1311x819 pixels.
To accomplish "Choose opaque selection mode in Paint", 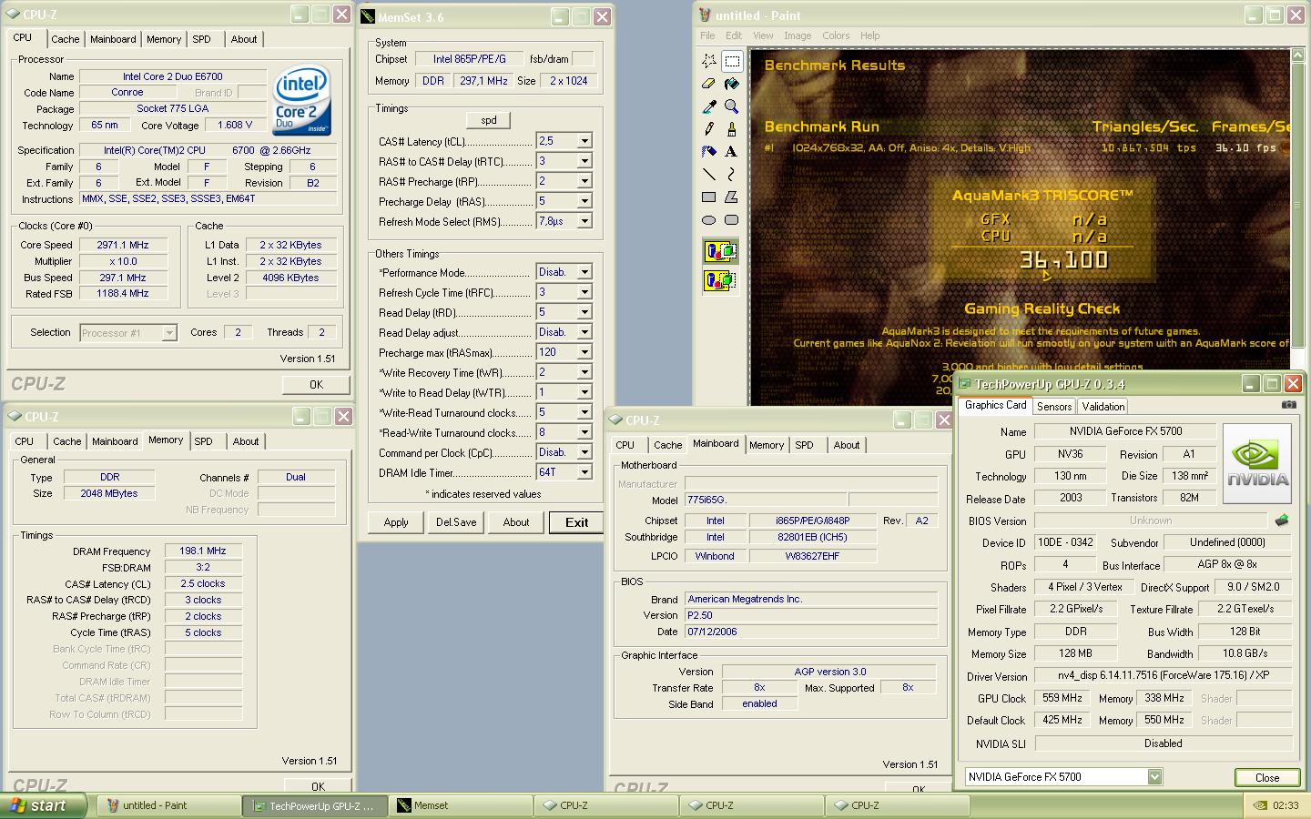I will 720,251.
